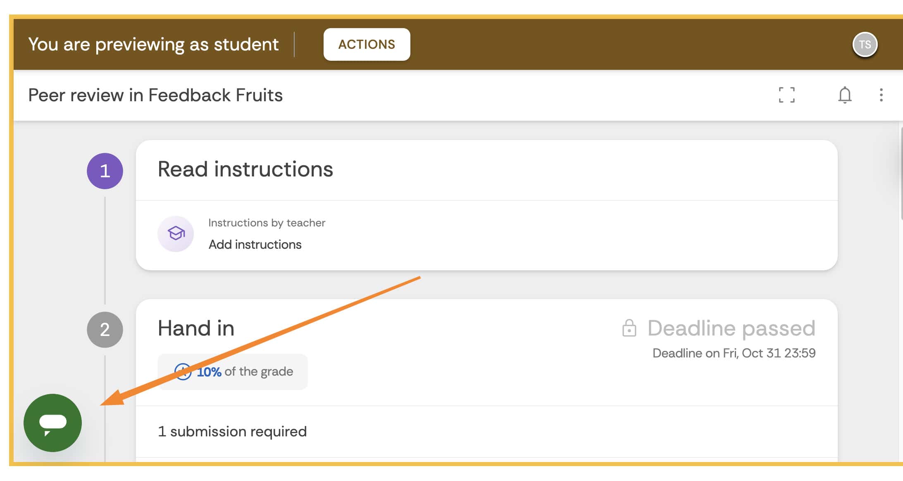Open the three-dot more options menu
The height and width of the screenshot is (481, 903).
881,95
